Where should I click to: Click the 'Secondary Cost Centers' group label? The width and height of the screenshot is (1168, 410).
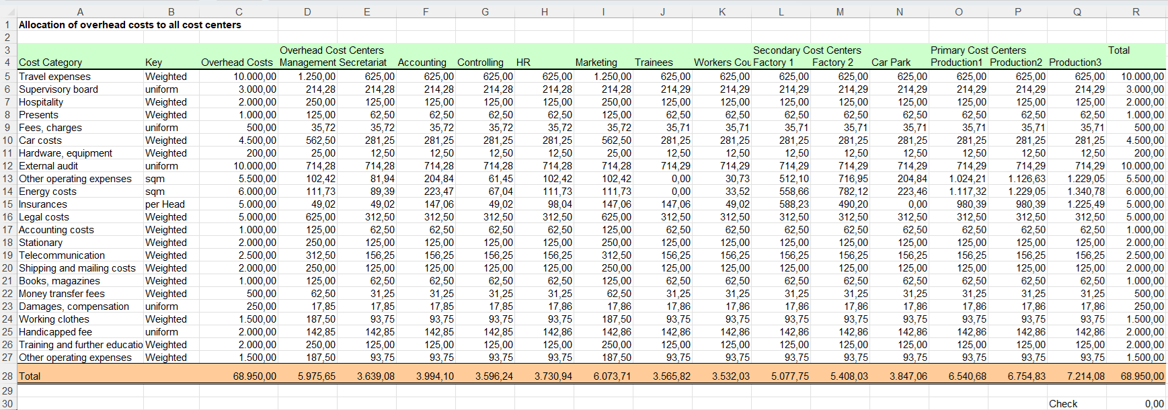[x=807, y=50]
